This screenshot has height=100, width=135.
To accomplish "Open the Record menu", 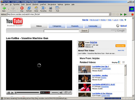I will (x=29, y=5).
